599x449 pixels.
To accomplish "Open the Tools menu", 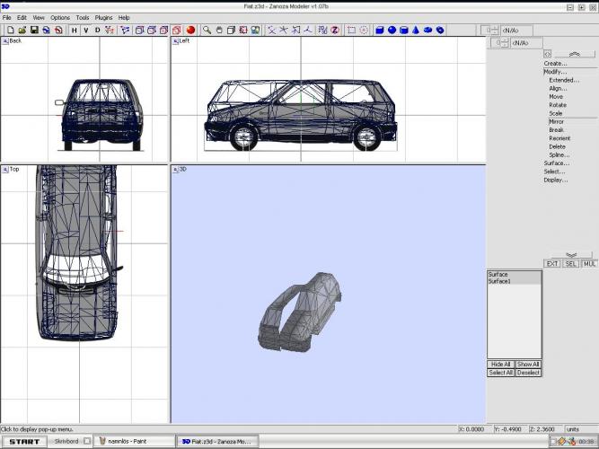I will [x=83, y=17].
